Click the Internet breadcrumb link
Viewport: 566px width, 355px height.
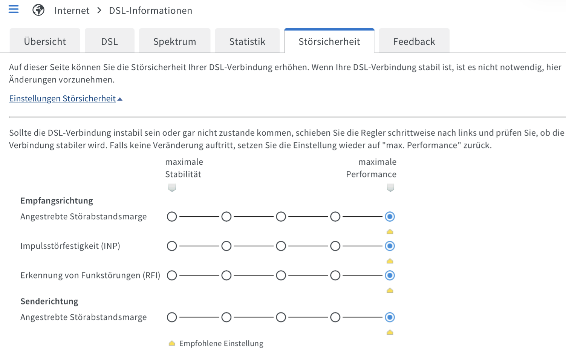72,11
